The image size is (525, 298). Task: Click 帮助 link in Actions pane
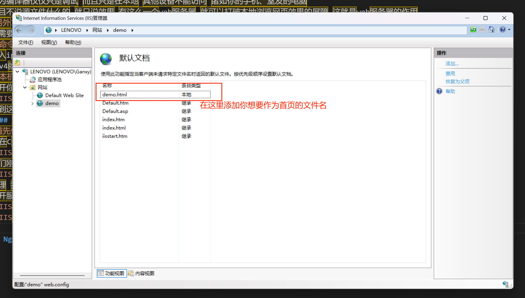pyautogui.click(x=450, y=91)
